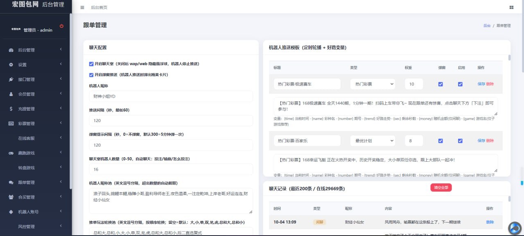The height and width of the screenshot is (236, 524).
Task: Click the chat records panel scrollbar
Action: pos(509,198)
